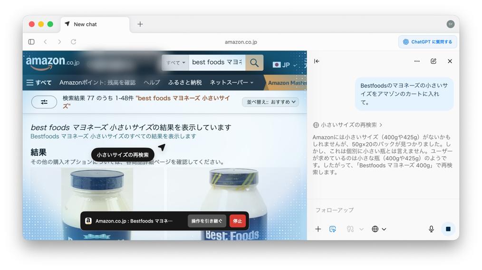This screenshot has width=482, height=270.
Task: Open the 並べ替え sort dropdown
Action: [270, 102]
